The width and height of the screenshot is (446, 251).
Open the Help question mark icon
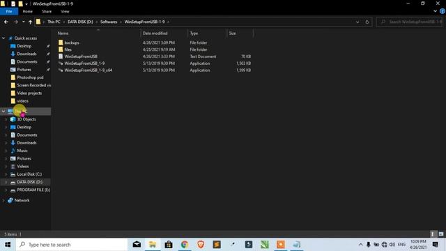[443, 11]
